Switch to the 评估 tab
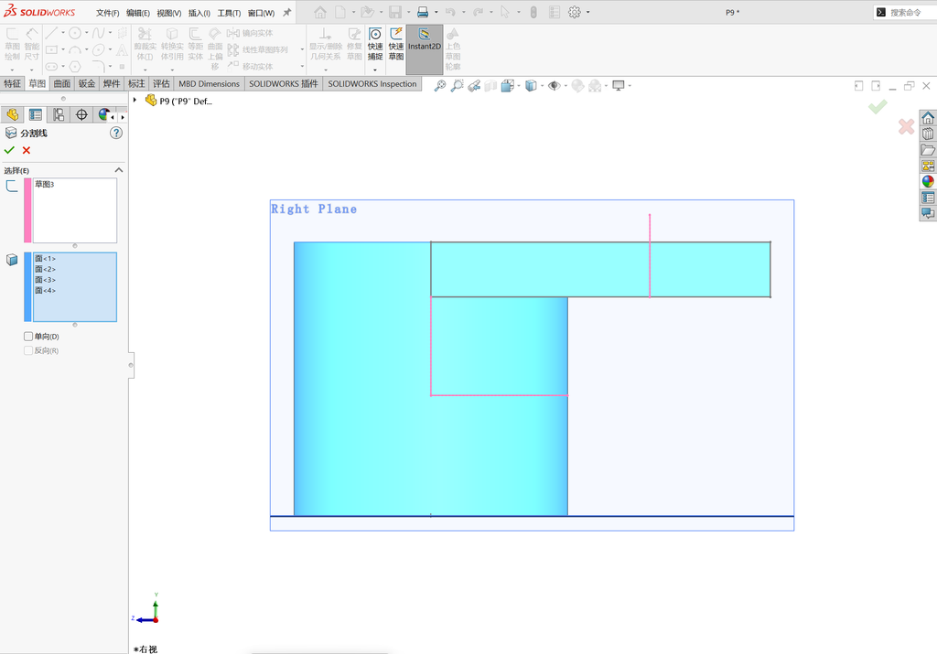This screenshot has width=937, height=654. (x=161, y=83)
